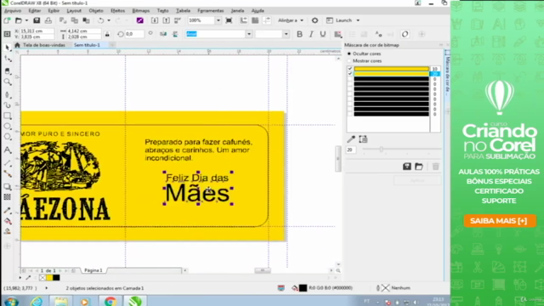
Task: Click the Save icon in standard toolbar
Action: (x=37, y=20)
